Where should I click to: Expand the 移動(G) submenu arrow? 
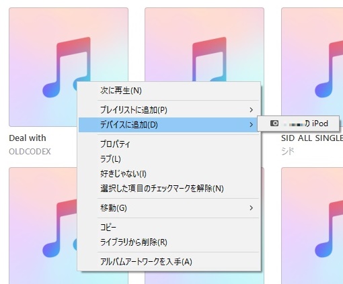(252, 208)
